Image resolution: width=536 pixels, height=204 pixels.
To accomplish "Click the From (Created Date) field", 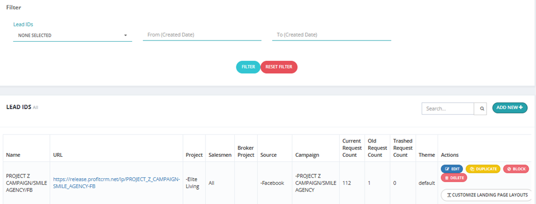I will 202,35.
